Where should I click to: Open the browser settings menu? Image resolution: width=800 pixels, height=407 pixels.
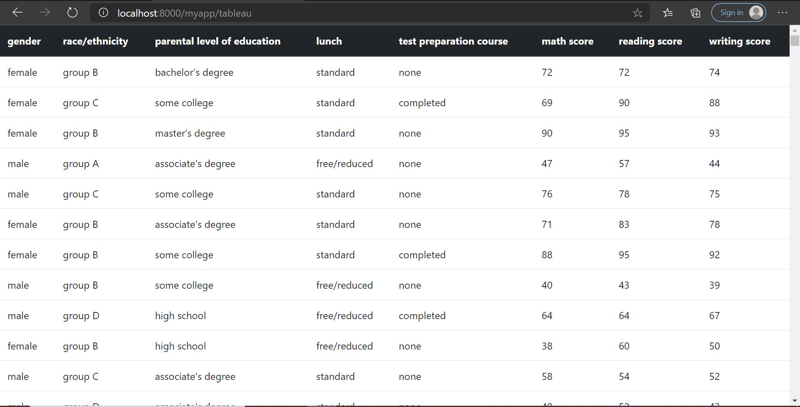[x=783, y=12]
